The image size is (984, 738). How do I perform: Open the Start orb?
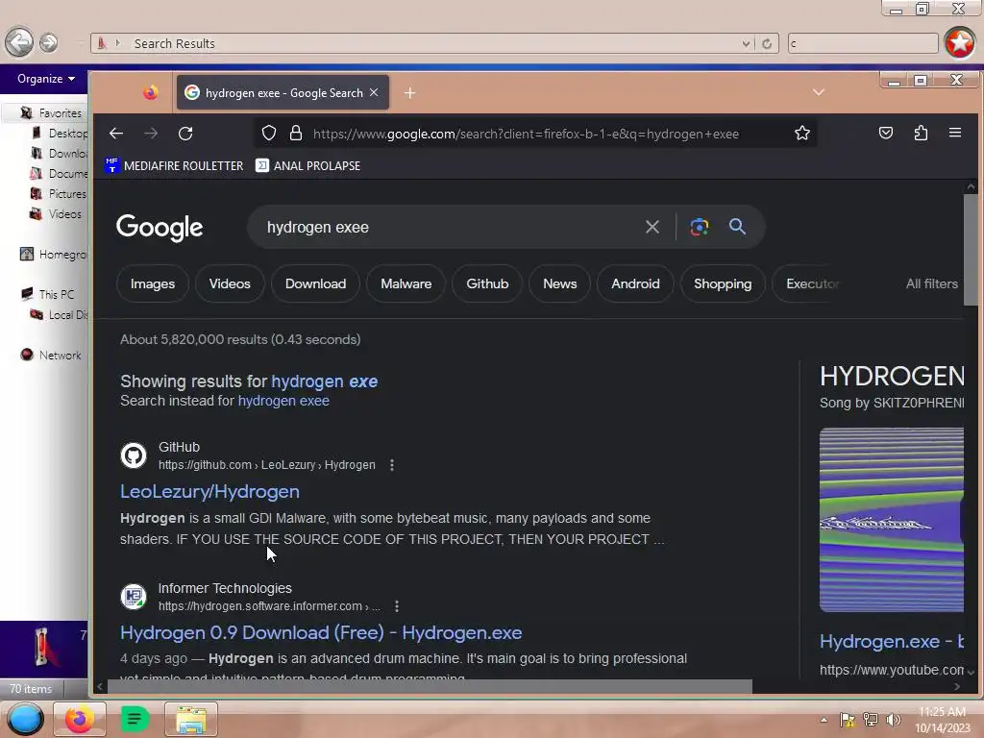(x=25, y=719)
